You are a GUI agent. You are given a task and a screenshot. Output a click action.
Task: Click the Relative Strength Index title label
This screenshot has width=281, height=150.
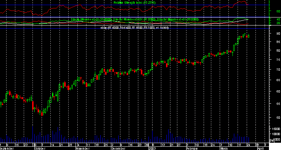(x=135, y=3)
